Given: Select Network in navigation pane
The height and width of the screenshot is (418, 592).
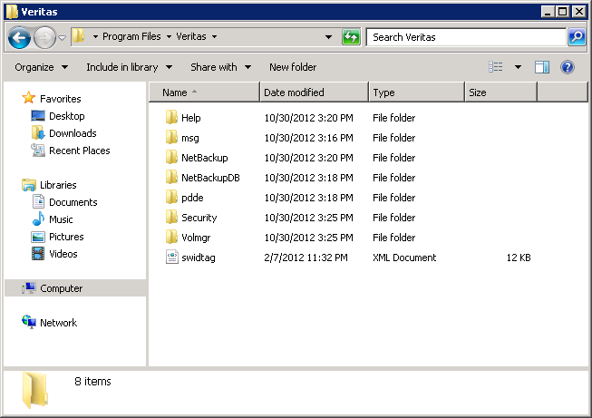Looking at the screenshot, I should [58, 323].
